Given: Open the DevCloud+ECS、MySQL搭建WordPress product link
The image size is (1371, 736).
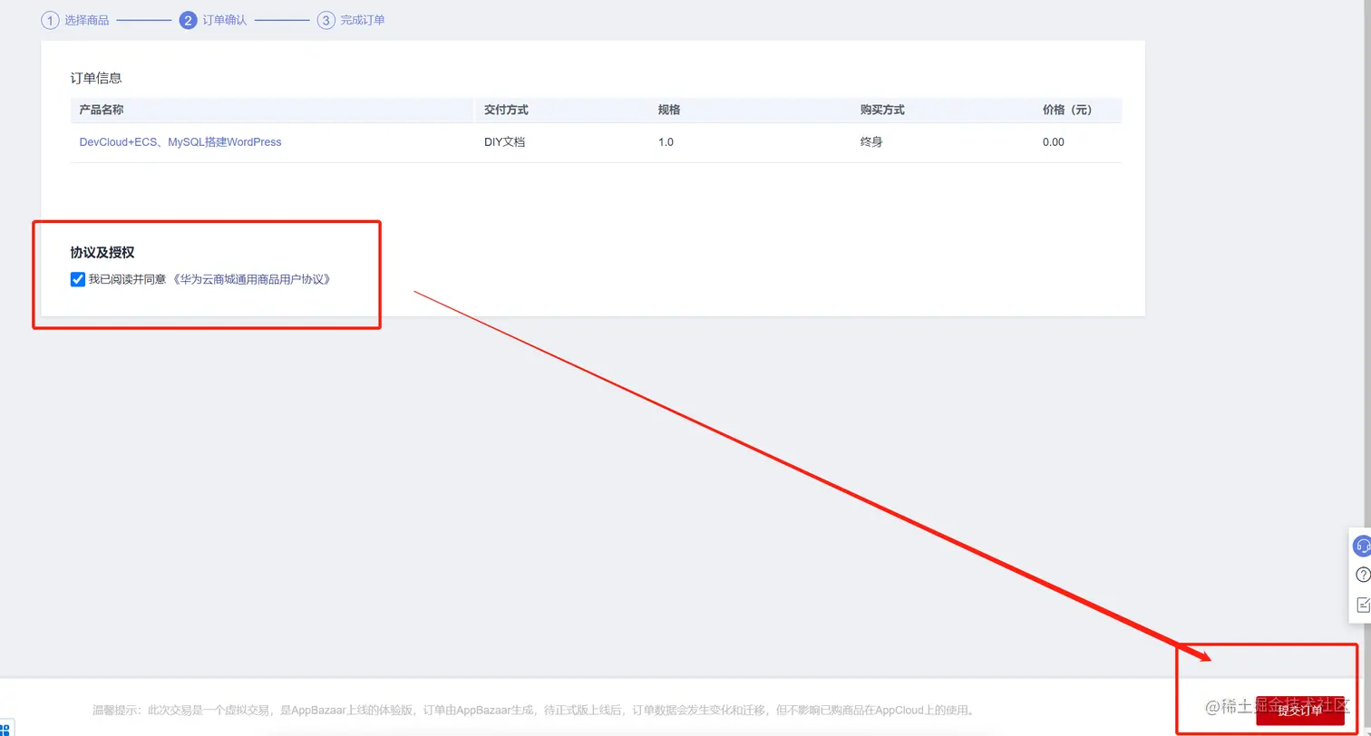Looking at the screenshot, I should (x=180, y=142).
